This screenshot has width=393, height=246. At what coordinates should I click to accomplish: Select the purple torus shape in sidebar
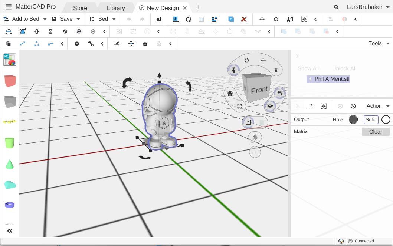click(x=10, y=205)
